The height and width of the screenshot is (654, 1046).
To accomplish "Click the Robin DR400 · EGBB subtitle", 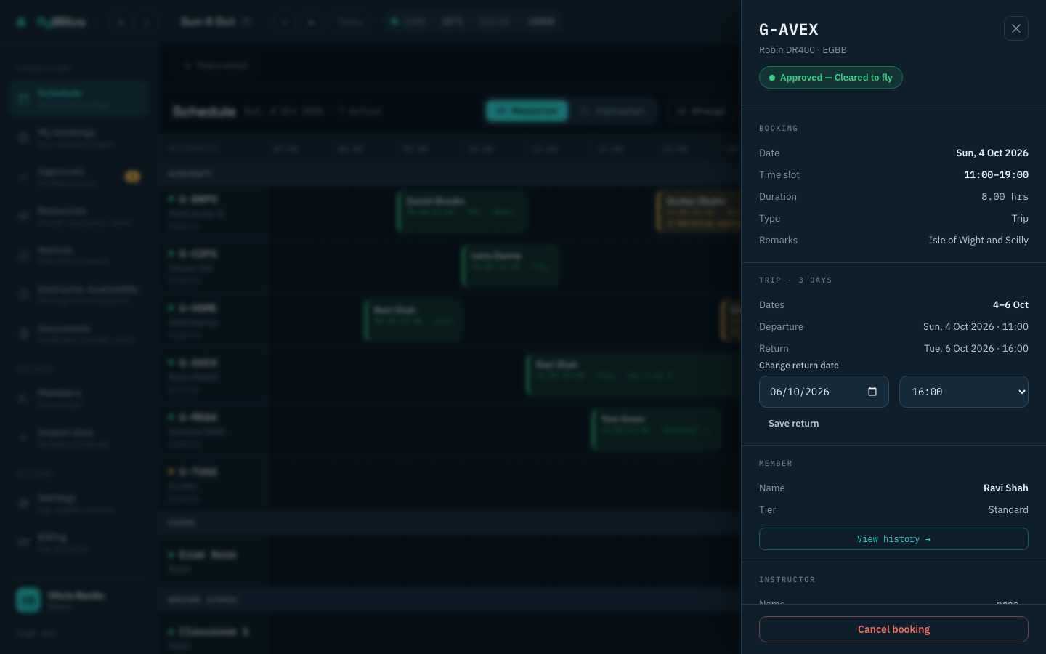I will (x=803, y=50).
